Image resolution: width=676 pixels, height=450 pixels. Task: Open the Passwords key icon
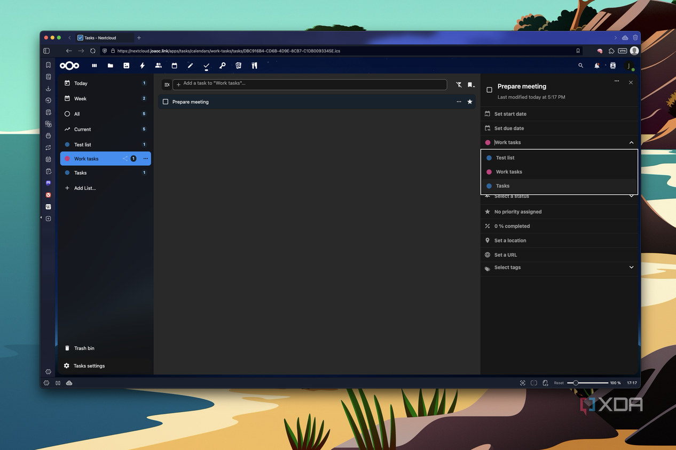pos(222,66)
